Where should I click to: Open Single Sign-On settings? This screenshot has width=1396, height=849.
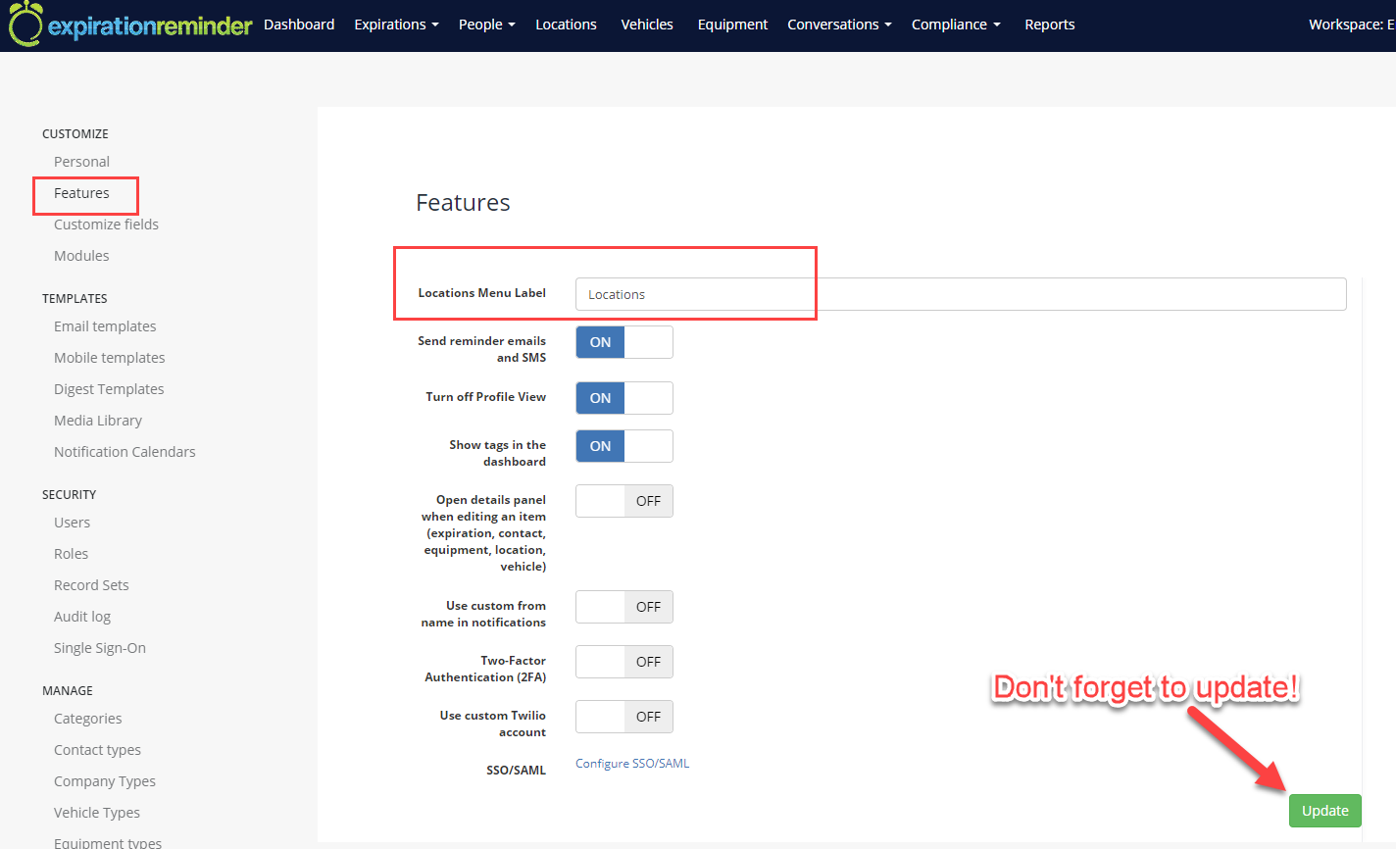[x=100, y=648]
